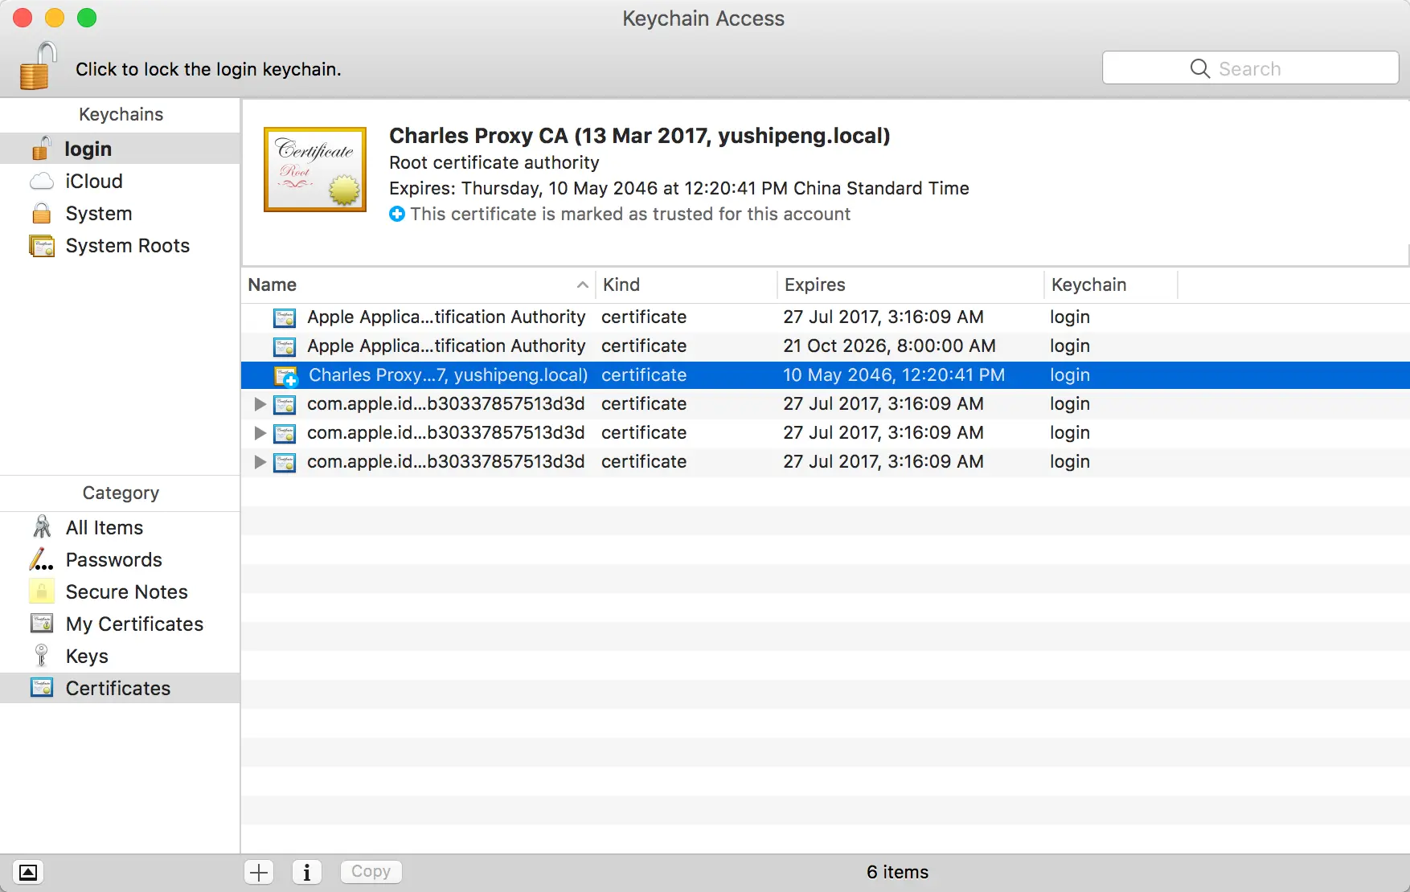Viewport: 1410px width, 892px height.
Task: Open item info with the i button
Action: click(x=307, y=872)
